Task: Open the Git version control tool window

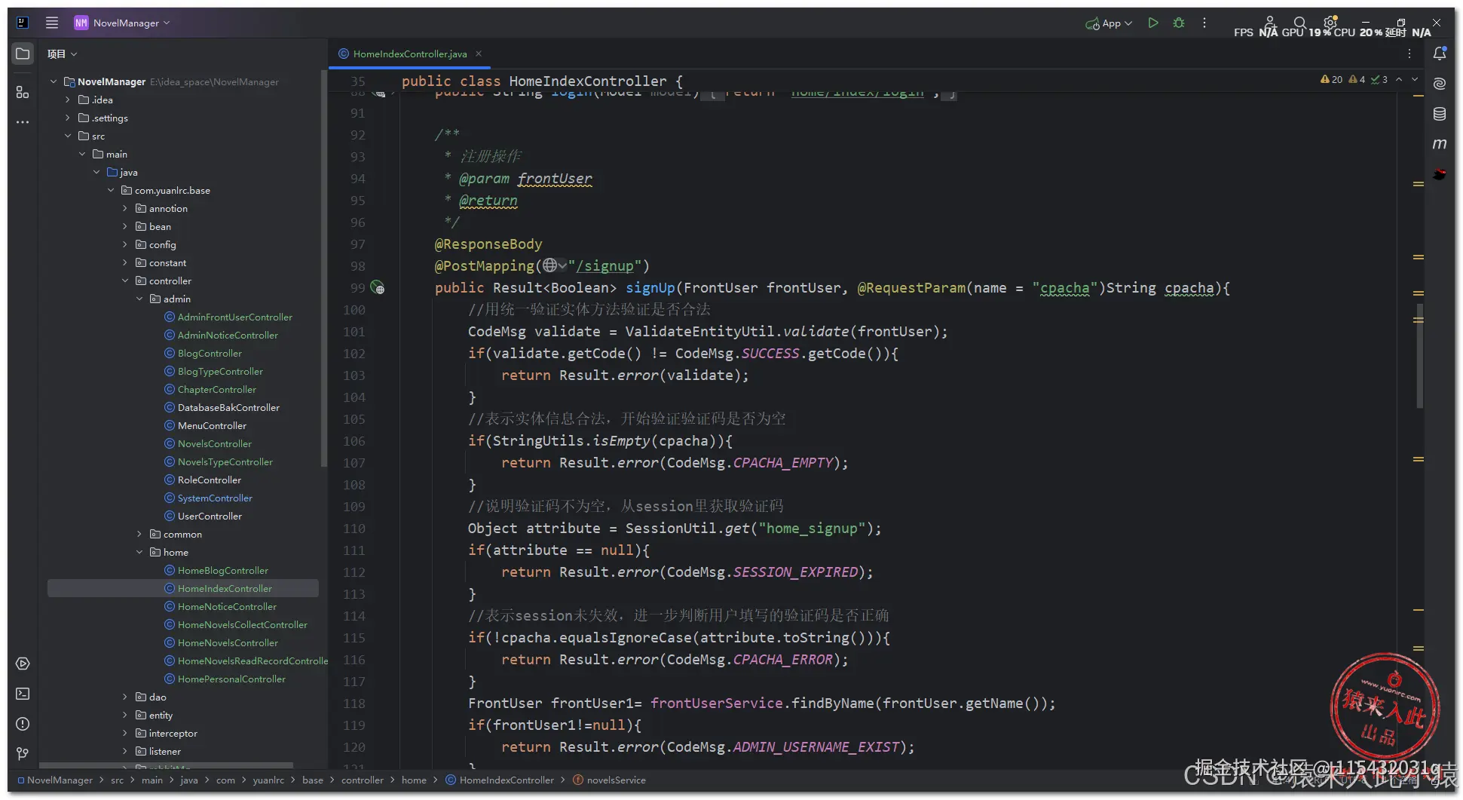Action: pyautogui.click(x=23, y=754)
